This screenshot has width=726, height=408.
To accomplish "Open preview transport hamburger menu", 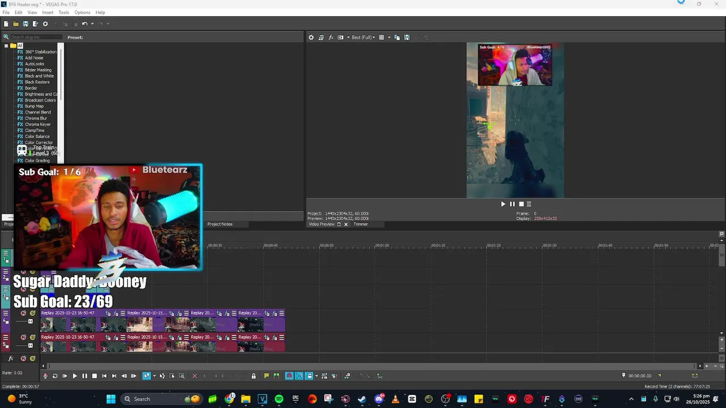I will 529,204.
